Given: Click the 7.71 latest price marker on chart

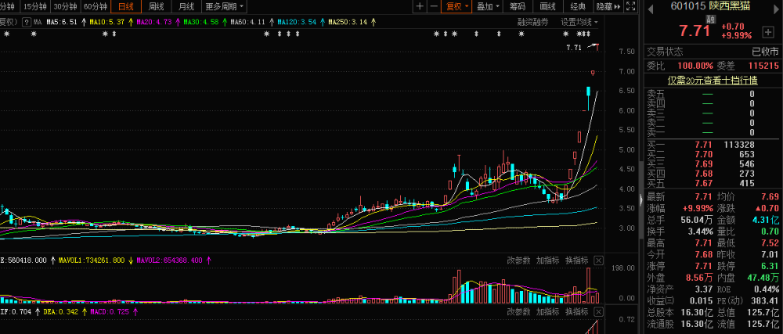Looking at the screenshot, I should (x=574, y=48).
